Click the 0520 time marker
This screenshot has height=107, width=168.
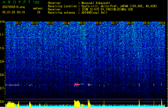[x=162, y=23]
